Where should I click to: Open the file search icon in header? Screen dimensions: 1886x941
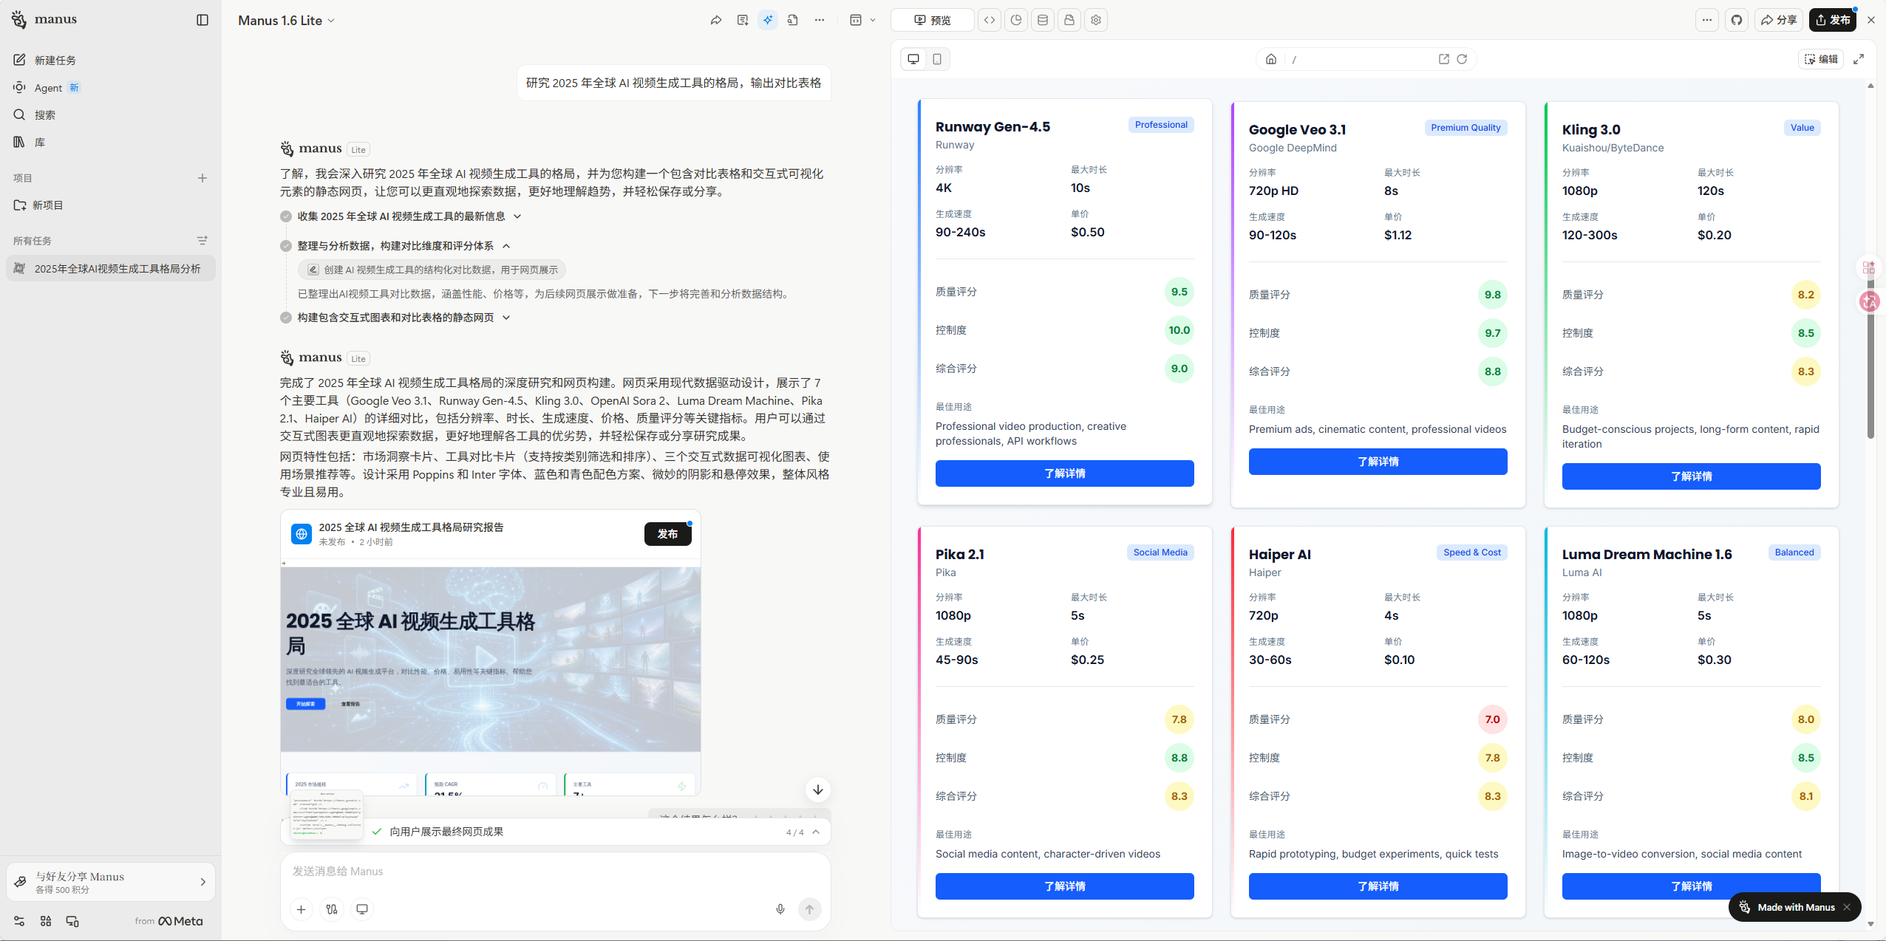pyautogui.click(x=793, y=20)
